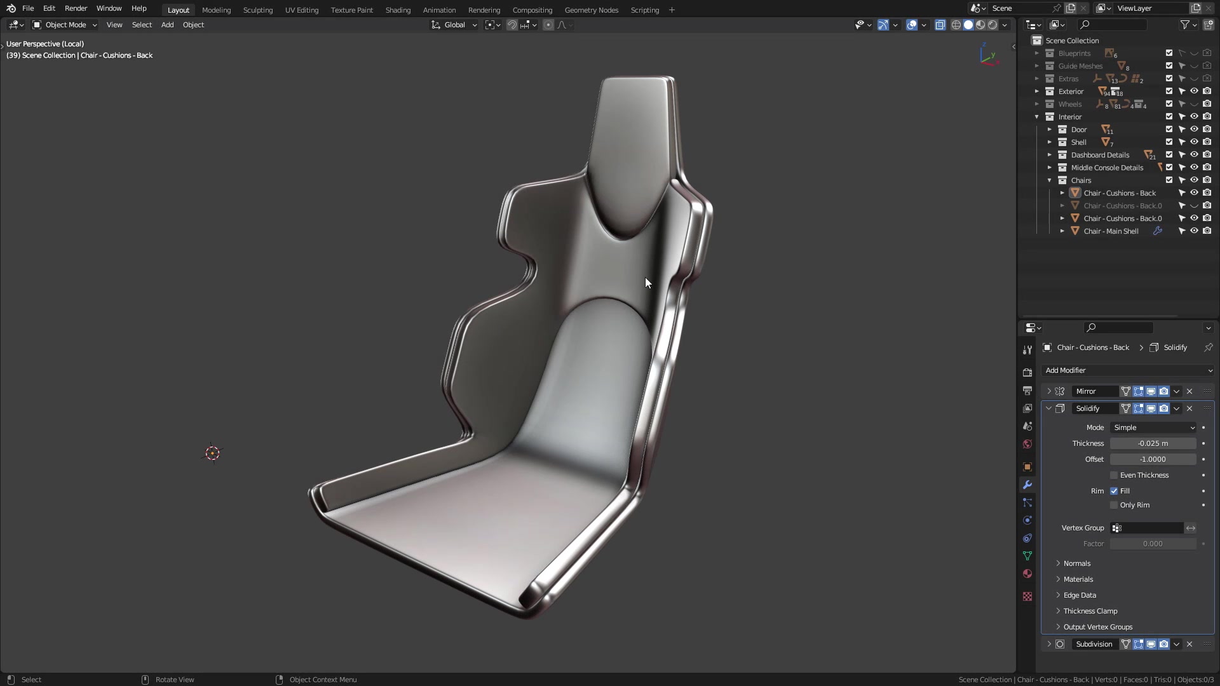Screen dimensions: 1220x686
Task: Enable the Even Thickness checkbox
Action: click(x=1114, y=475)
